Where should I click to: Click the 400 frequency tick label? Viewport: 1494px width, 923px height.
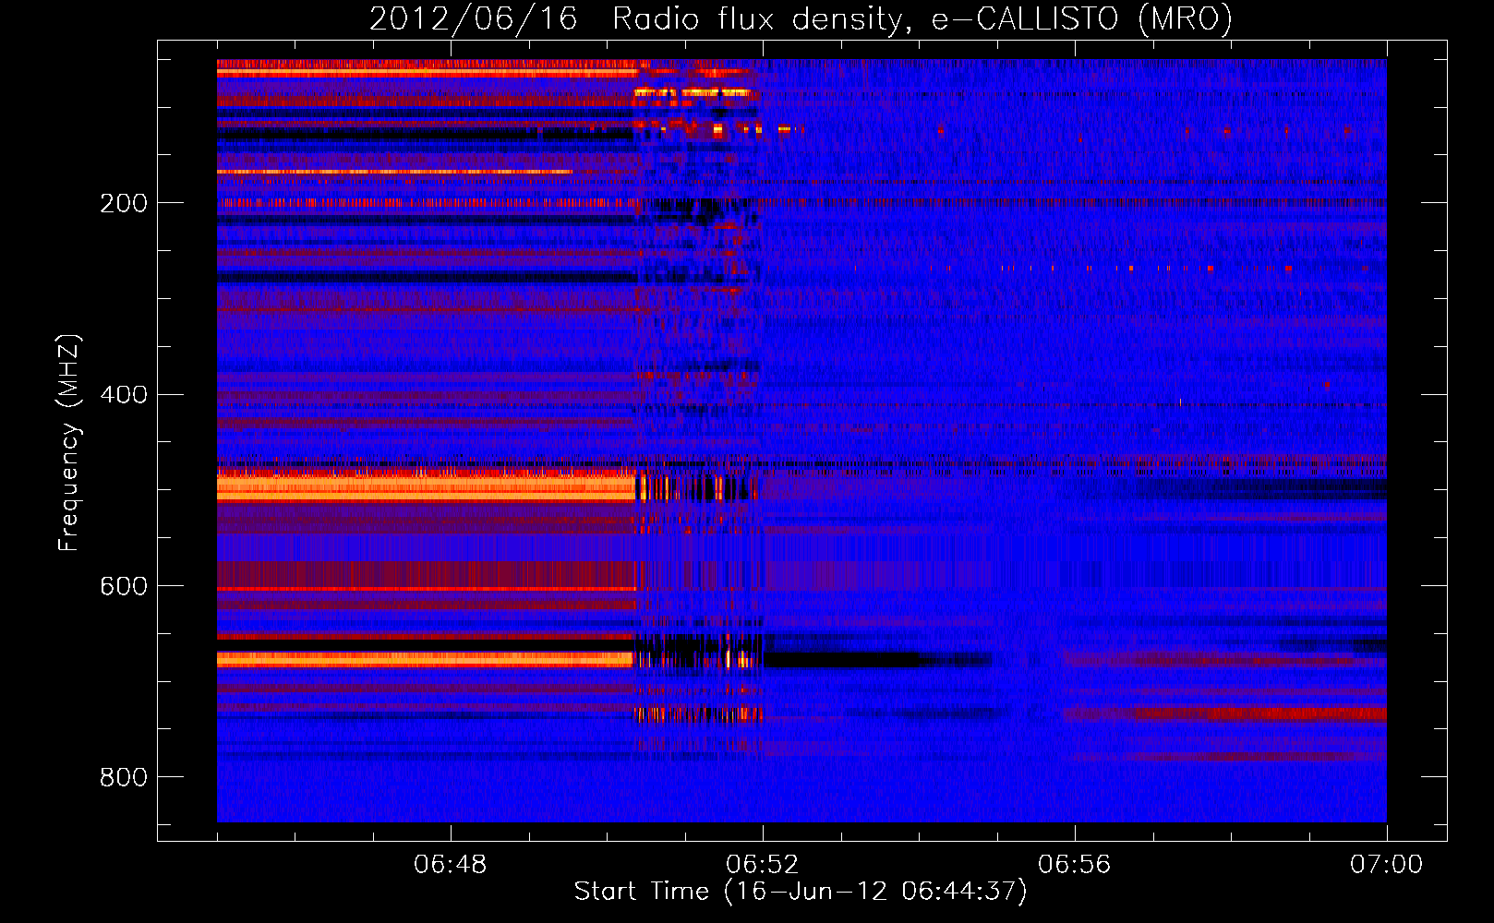[x=124, y=395]
